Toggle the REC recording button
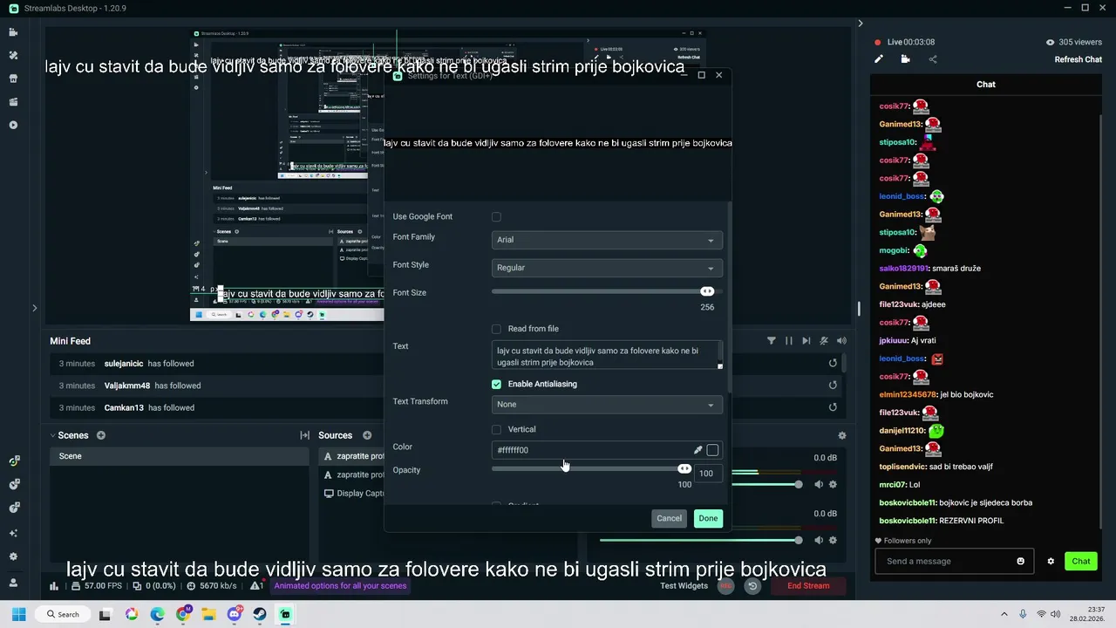1116x628 pixels. coord(725,586)
